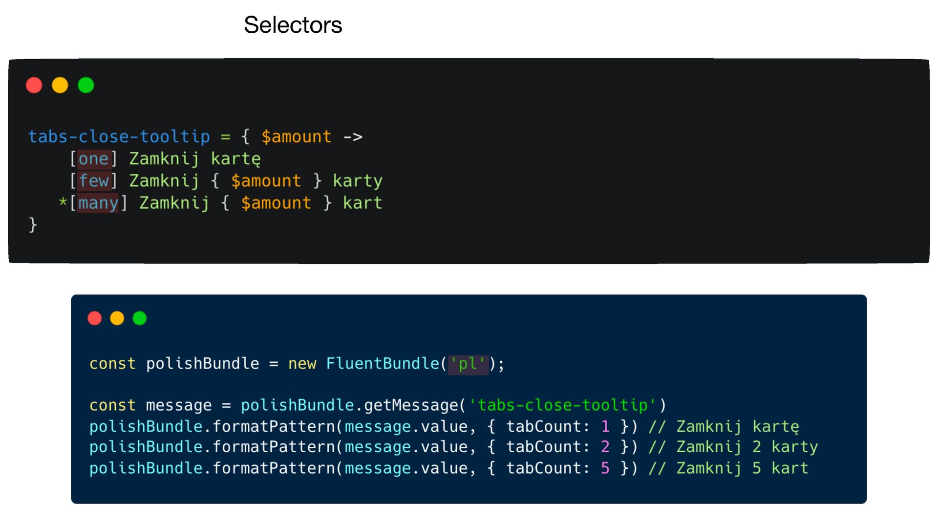The image size is (938, 528).
Task: Click the Selectors slide title
Action: point(293,25)
